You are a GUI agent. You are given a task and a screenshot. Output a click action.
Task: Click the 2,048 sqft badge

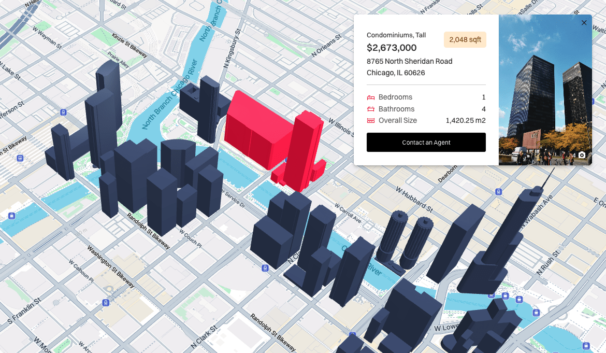tap(465, 39)
